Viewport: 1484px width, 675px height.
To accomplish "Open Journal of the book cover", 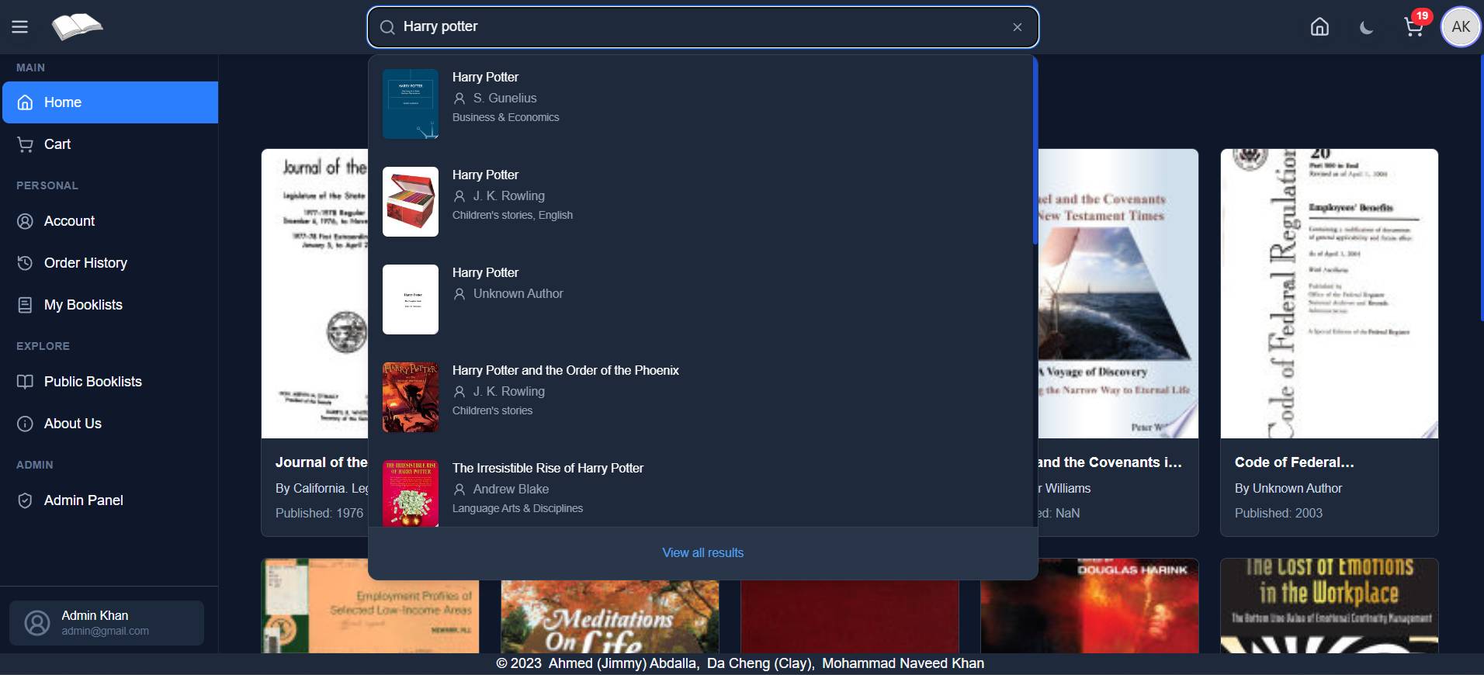I will tap(314, 293).
